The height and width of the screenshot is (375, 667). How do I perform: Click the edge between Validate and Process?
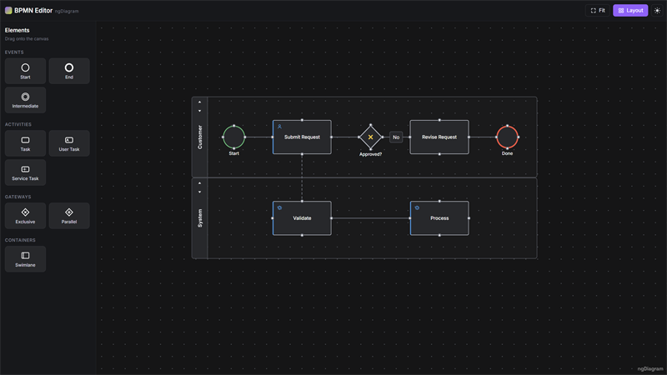[370, 218]
